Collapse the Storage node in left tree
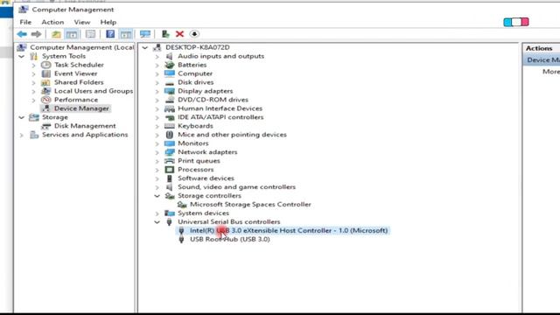Image resolution: width=560 pixels, height=315 pixels. pyautogui.click(x=22, y=117)
